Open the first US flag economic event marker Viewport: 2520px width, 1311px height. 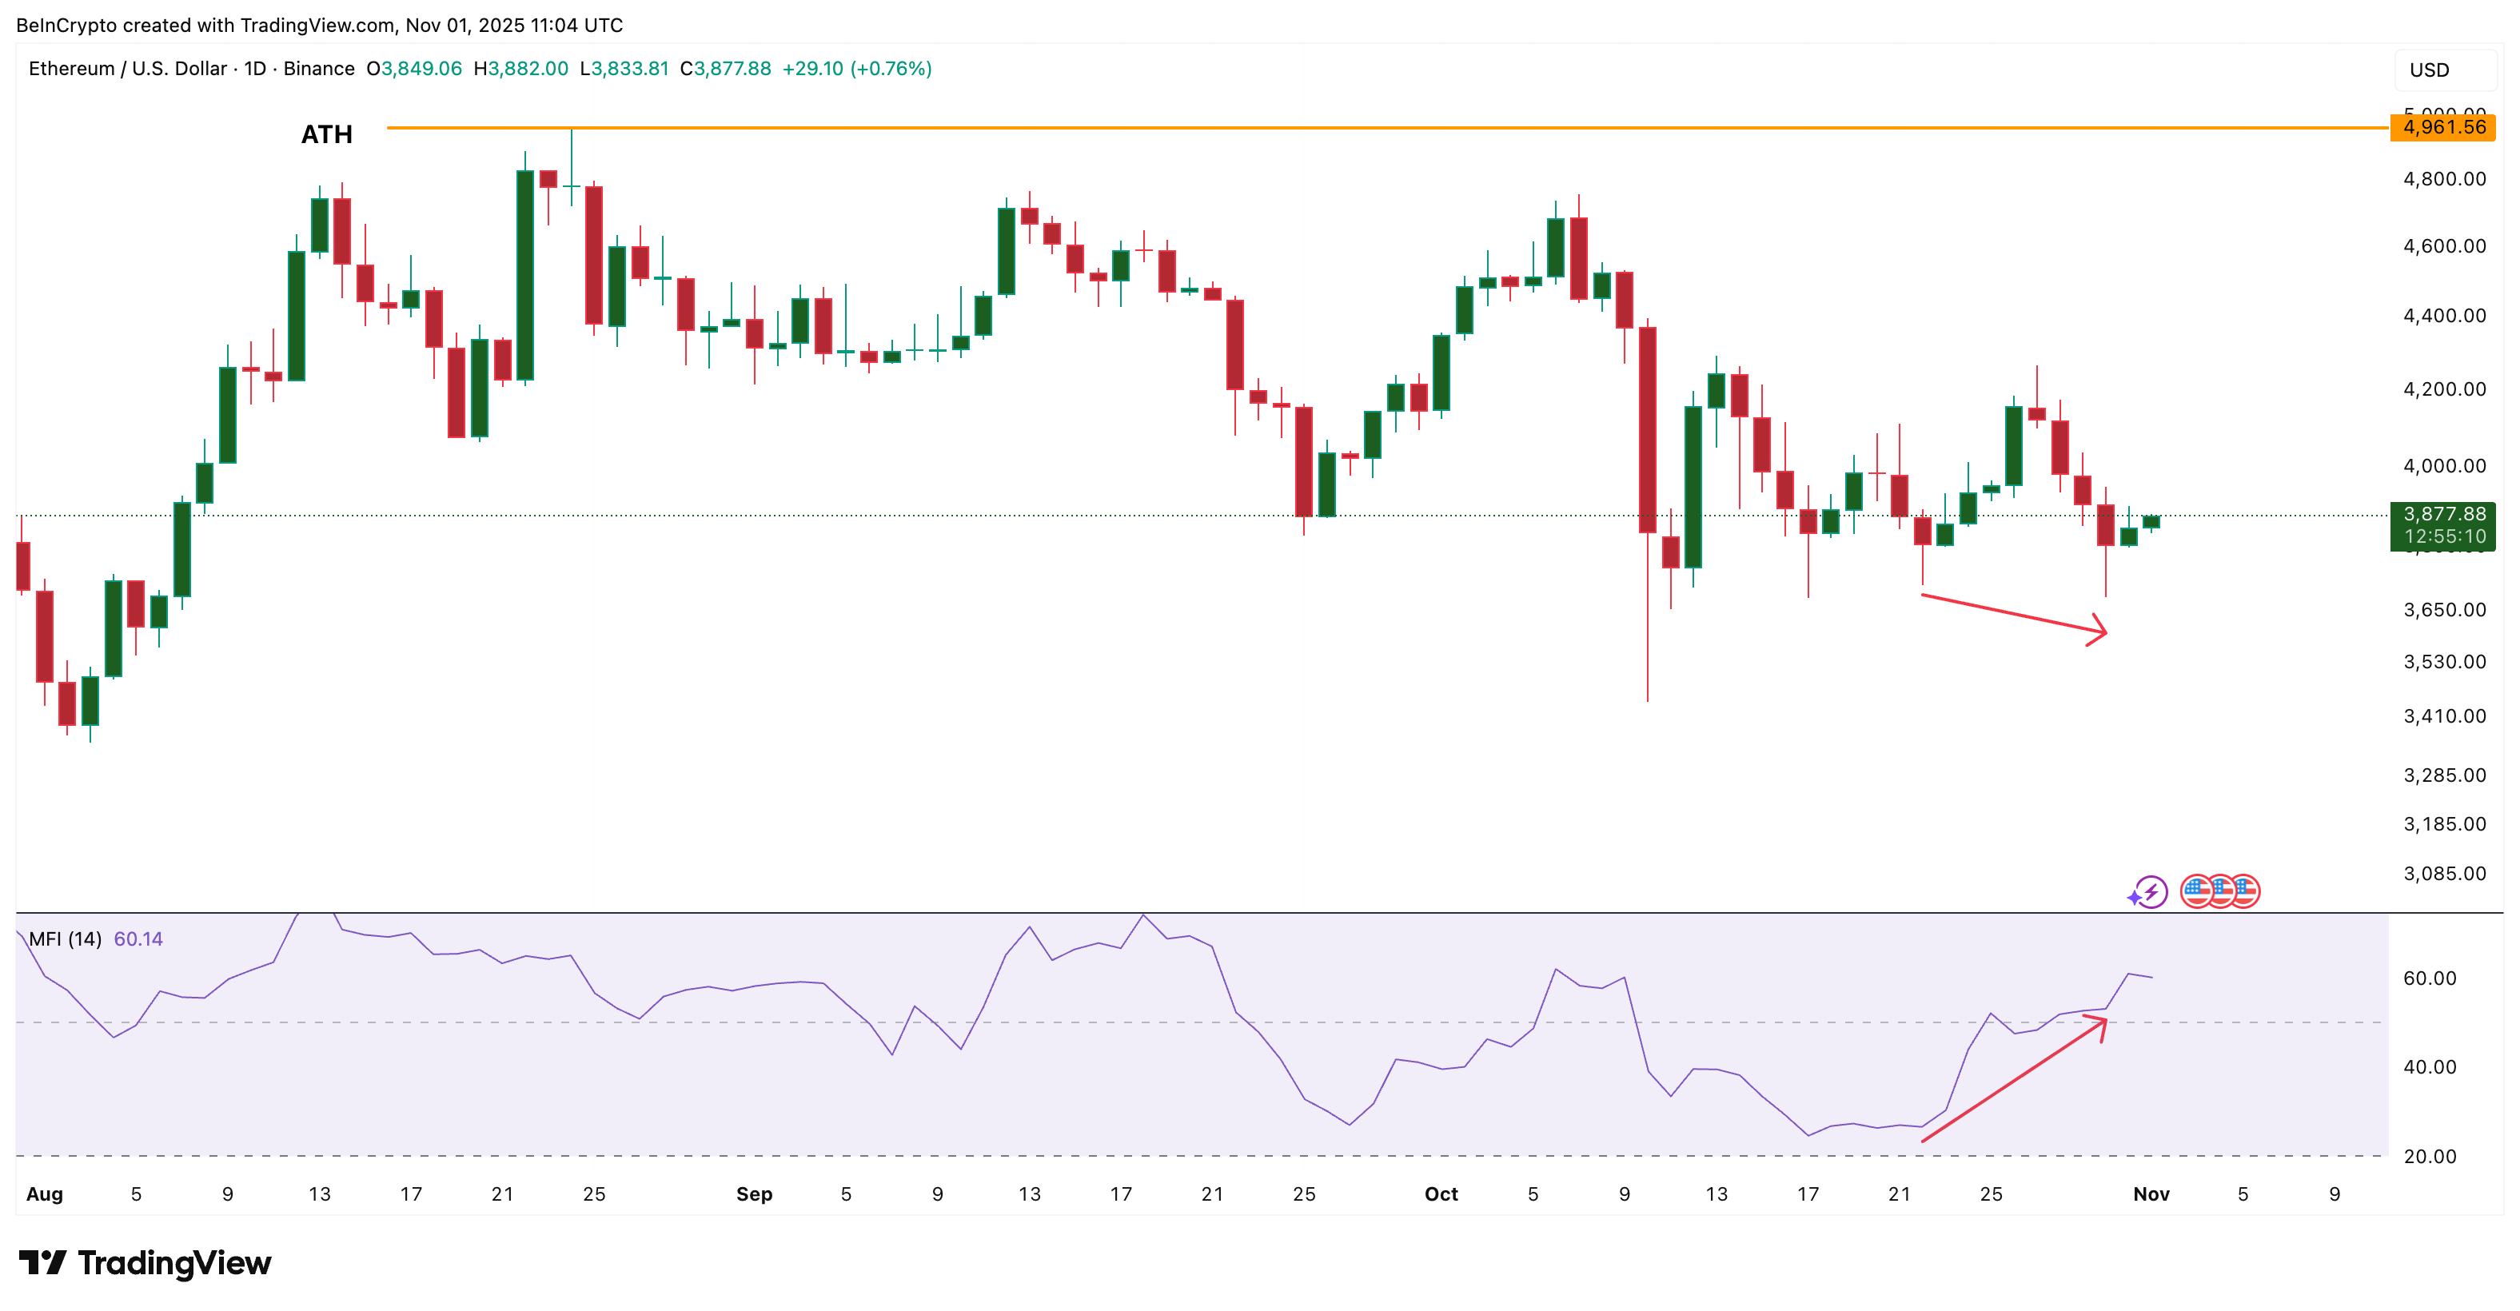[2197, 893]
